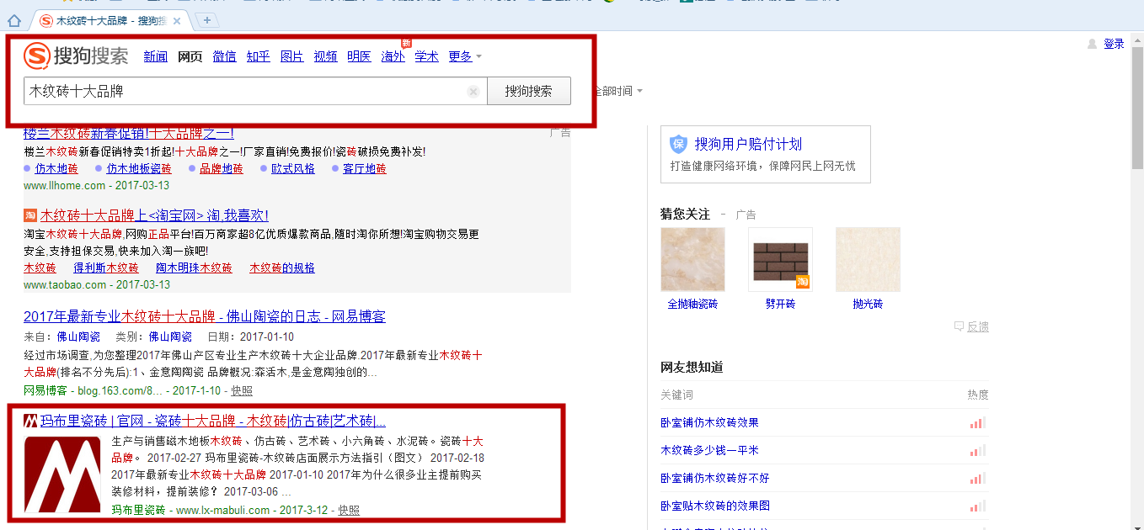
Task: Open 陶木明珠木纹砖 sub-link
Action: tap(194, 268)
